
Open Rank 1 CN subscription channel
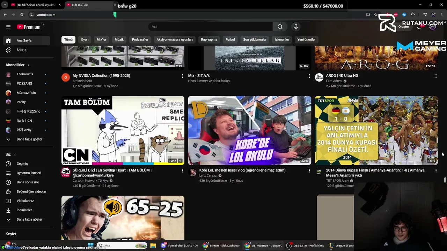pyautogui.click(x=27, y=121)
